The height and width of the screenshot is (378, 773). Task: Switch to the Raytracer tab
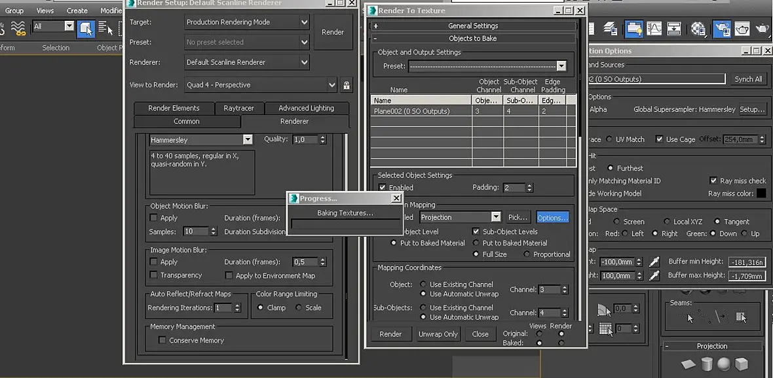click(239, 109)
